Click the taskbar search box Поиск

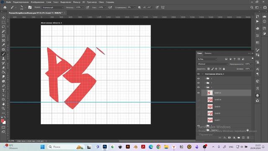66,147
